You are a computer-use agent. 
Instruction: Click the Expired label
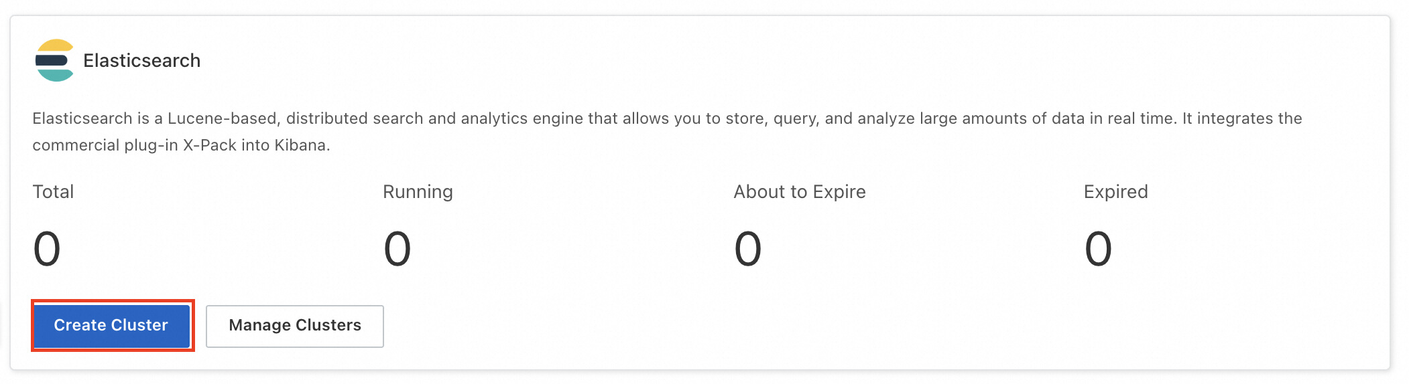tap(1115, 192)
